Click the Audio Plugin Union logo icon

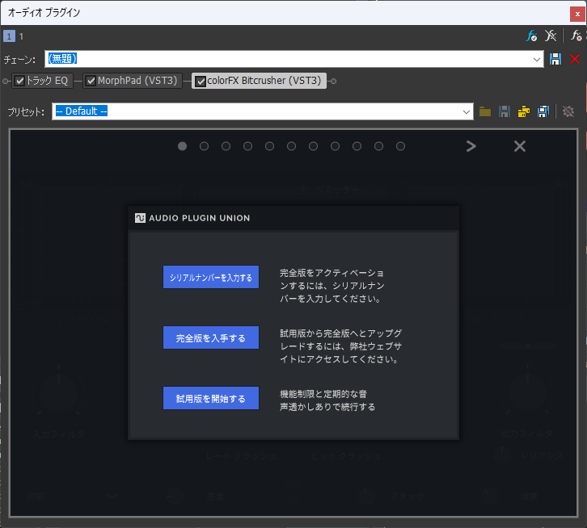click(x=140, y=218)
